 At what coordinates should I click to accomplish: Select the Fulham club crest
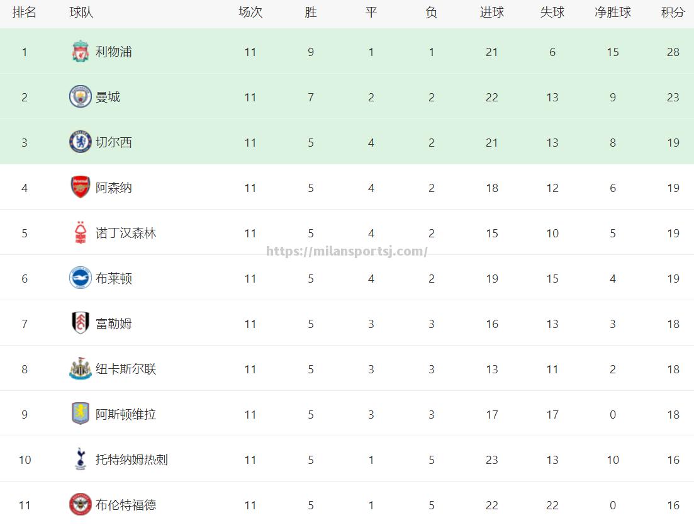click(x=80, y=323)
